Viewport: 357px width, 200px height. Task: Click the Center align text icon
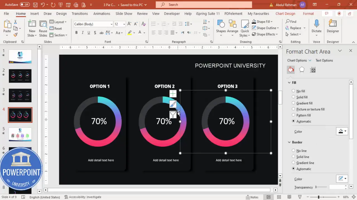pos(160,33)
